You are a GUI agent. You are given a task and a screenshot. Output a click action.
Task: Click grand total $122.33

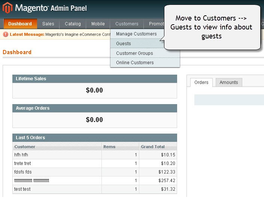click(x=167, y=172)
